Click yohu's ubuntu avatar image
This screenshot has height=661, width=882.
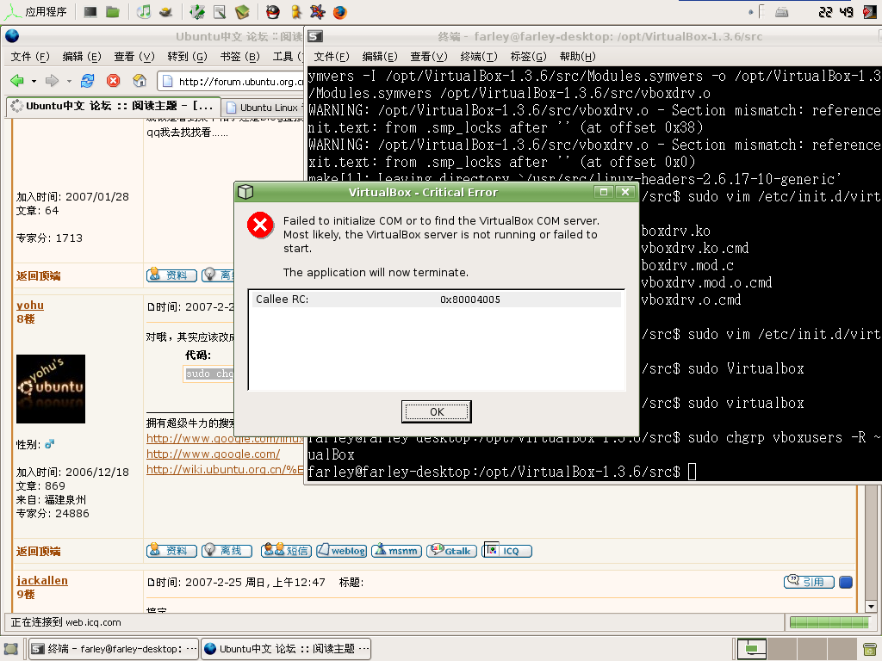tap(51, 389)
